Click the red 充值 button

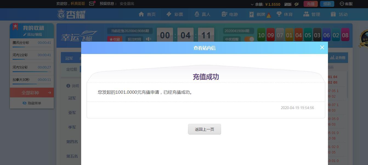pyautogui.click(x=311, y=4)
